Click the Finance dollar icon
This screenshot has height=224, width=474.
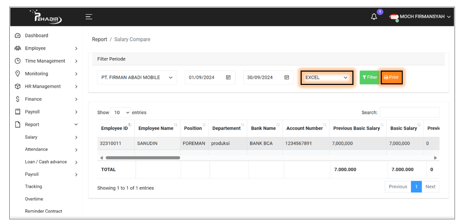pyautogui.click(x=17, y=99)
